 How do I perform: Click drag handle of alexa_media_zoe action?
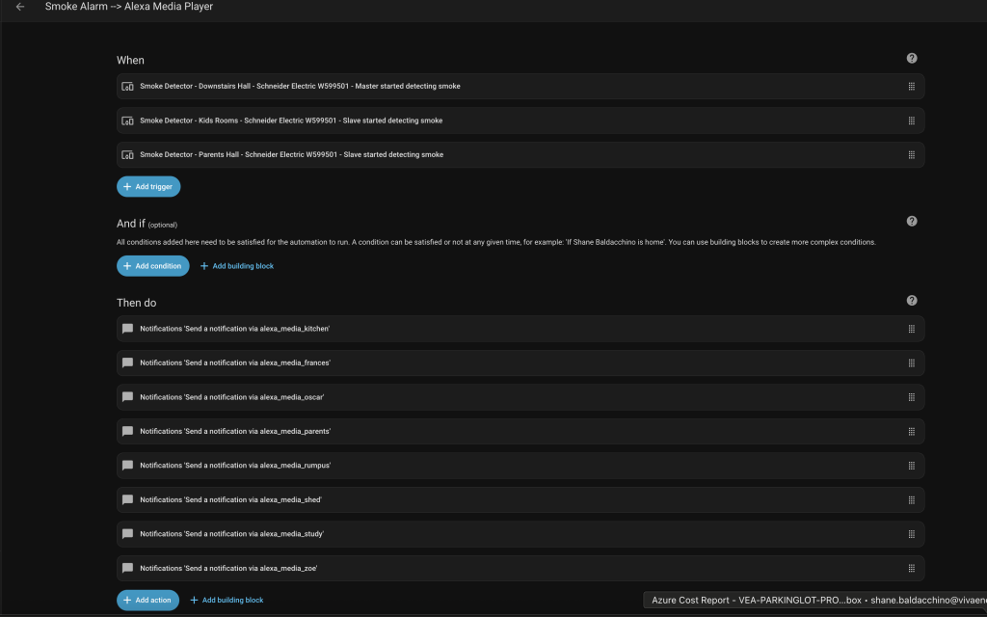pos(911,568)
